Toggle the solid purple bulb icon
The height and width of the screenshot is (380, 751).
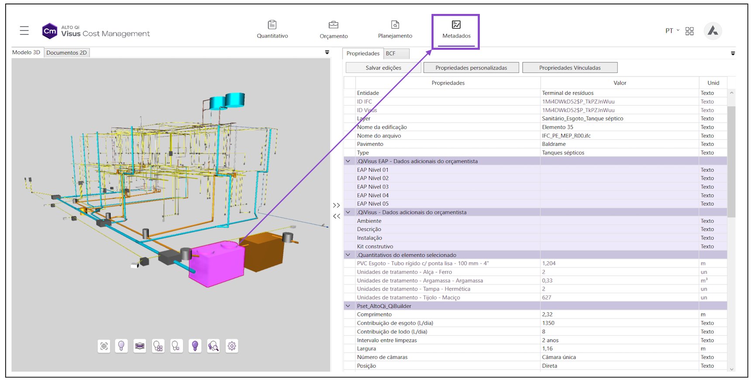click(195, 346)
